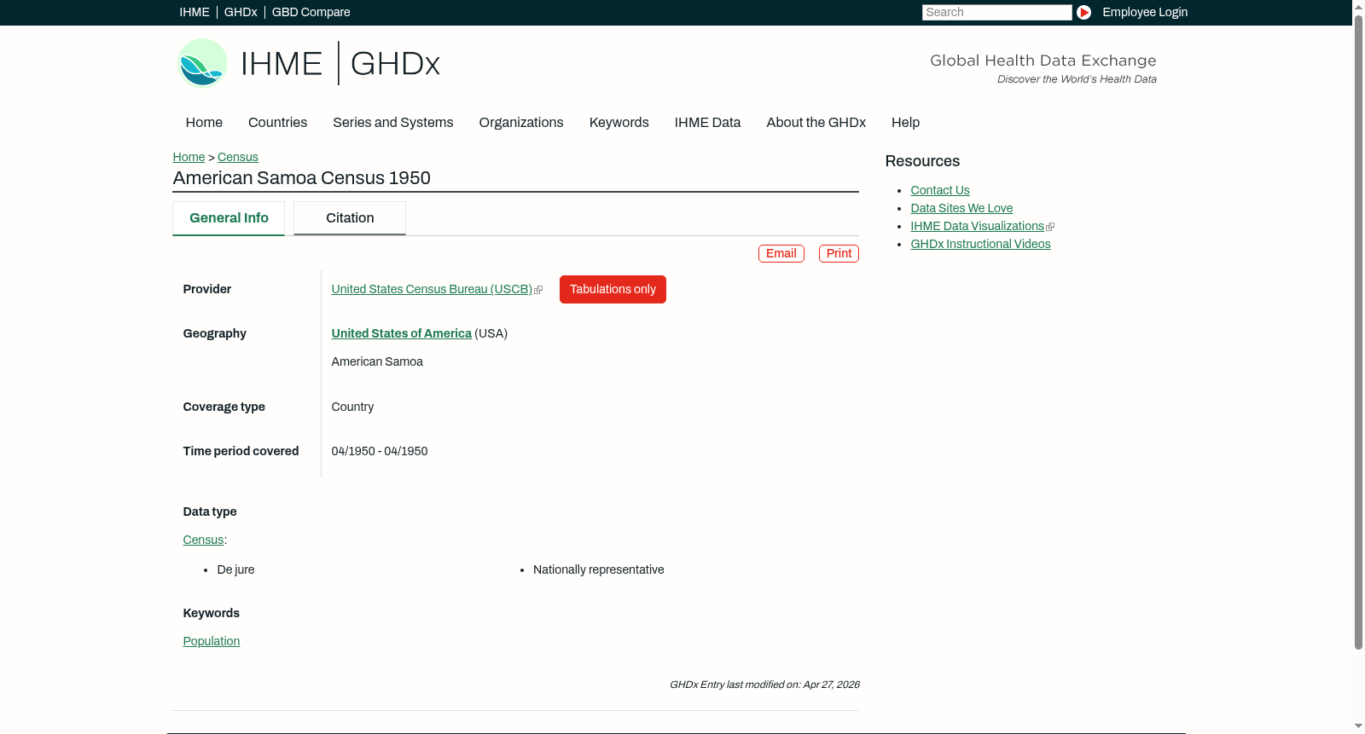
Task: Click the Print button
Action: [839, 253]
